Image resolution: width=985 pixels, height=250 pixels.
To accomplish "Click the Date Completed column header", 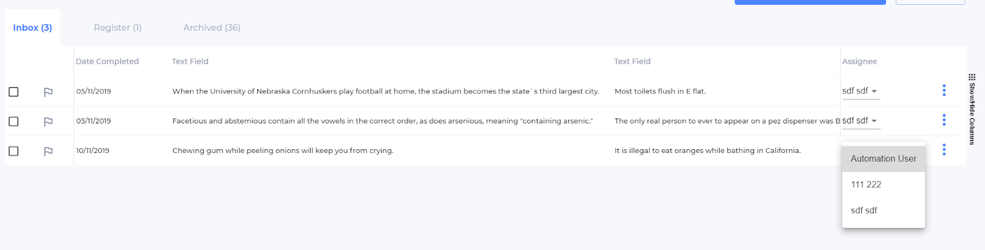I will tap(107, 61).
